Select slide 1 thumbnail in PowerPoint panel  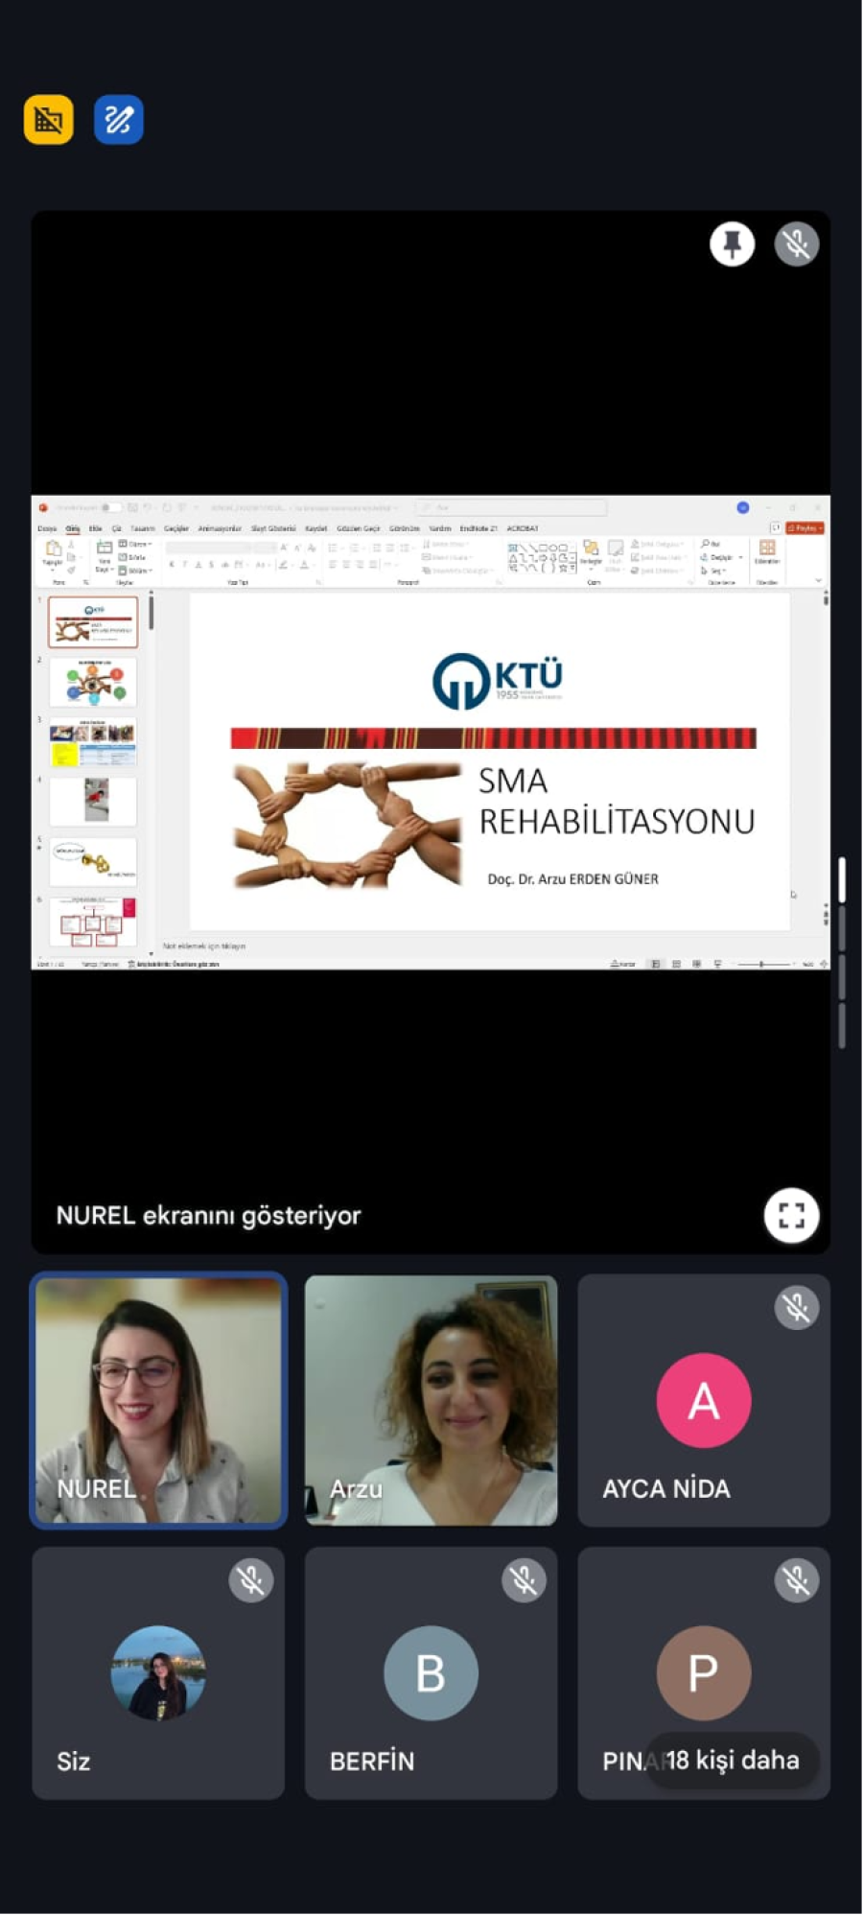click(93, 621)
